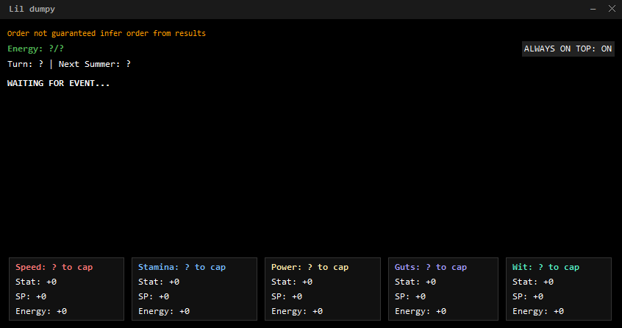Toggle the ALWAYS ON TOP button
The width and height of the screenshot is (622, 328).
tap(568, 49)
